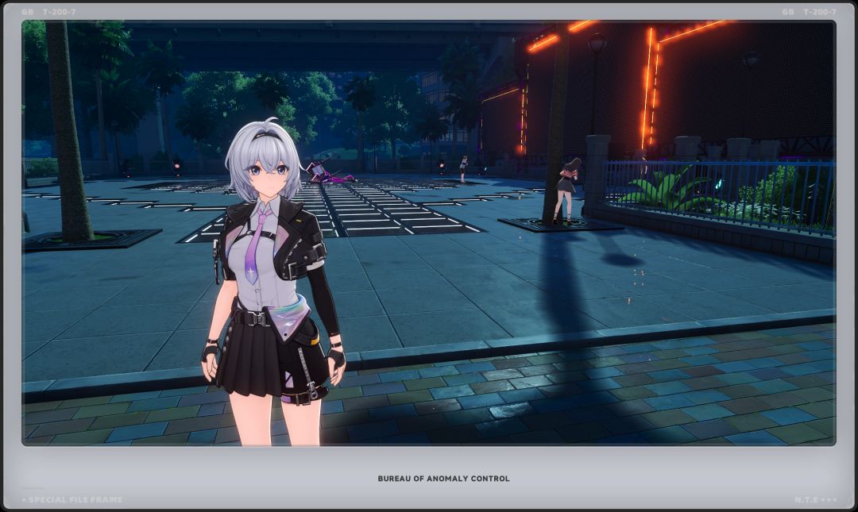Click the "BUREAU OF ANOMALY CONTROL" caption
This screenshot has height=512, width=858.
(443, 478)
